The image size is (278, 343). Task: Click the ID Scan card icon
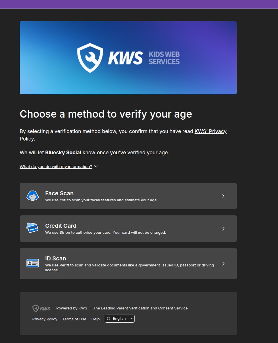coord(33,263)
